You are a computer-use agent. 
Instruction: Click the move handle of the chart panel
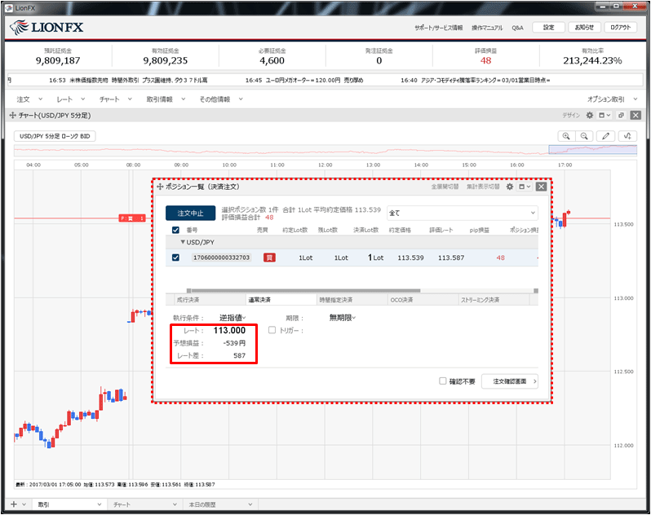coord(13,115)
